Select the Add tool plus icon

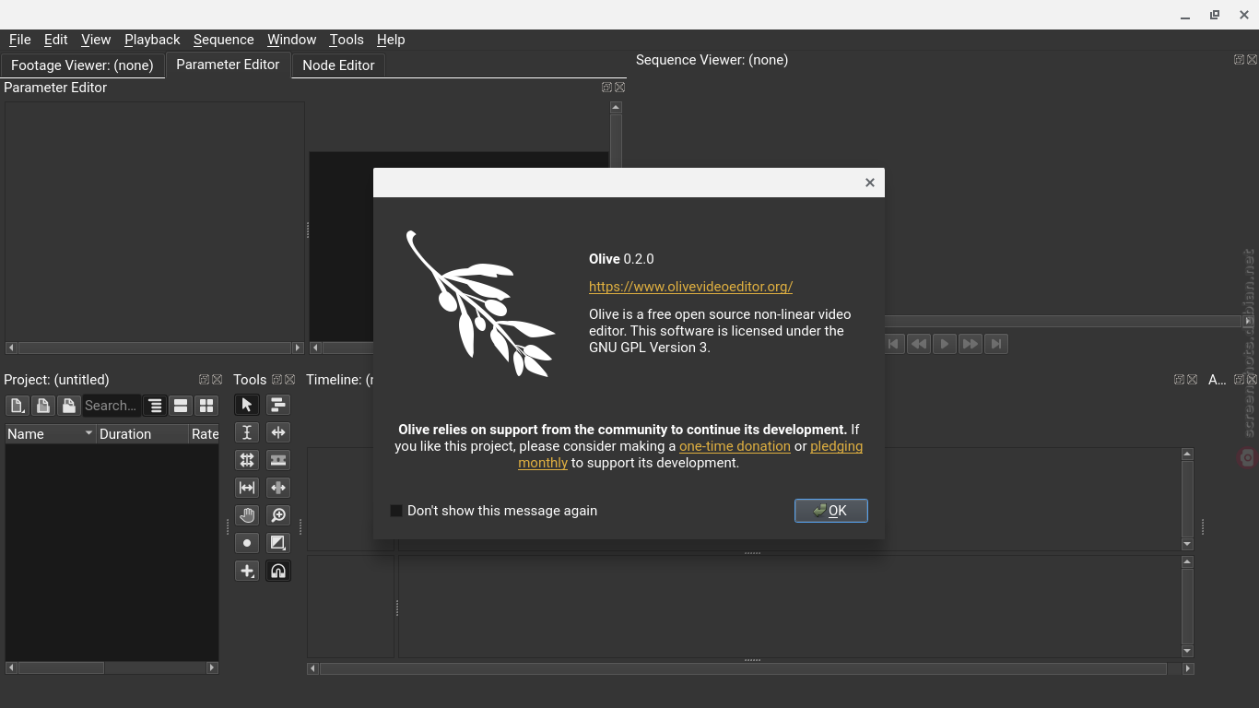click(x=247, y=571)
